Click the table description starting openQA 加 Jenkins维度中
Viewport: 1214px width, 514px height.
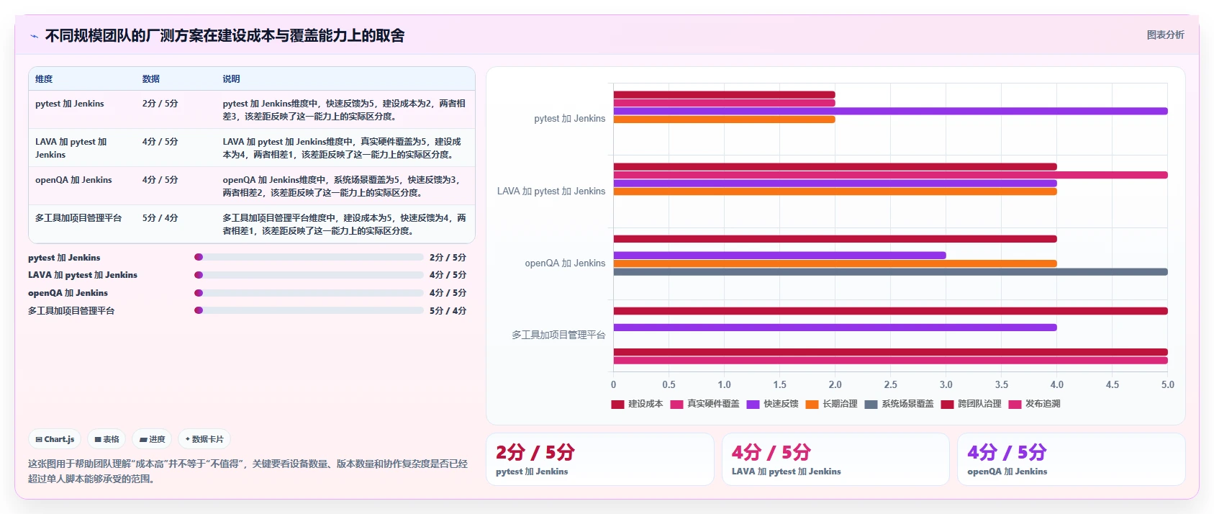pos(341,186)
